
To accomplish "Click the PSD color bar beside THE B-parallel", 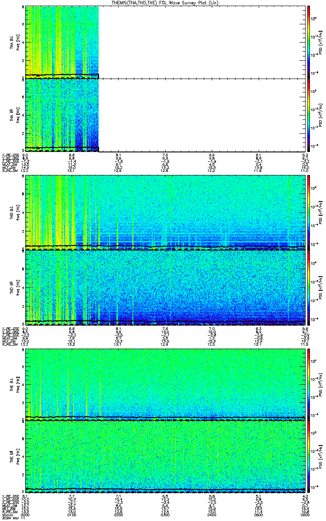I will pos(309,458).
